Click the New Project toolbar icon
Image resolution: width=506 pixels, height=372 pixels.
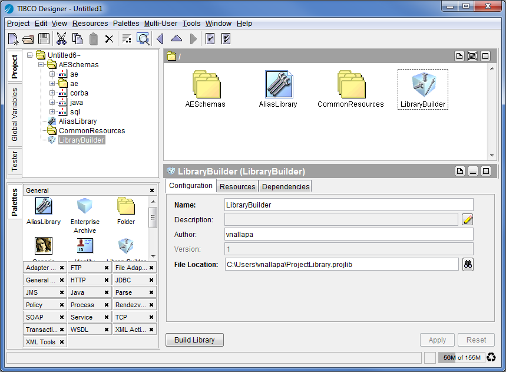13,39
